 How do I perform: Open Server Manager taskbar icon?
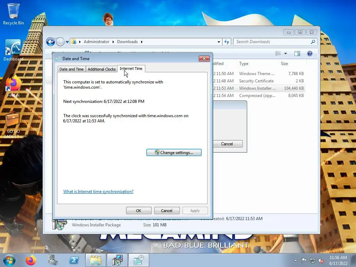coord(52,260)
